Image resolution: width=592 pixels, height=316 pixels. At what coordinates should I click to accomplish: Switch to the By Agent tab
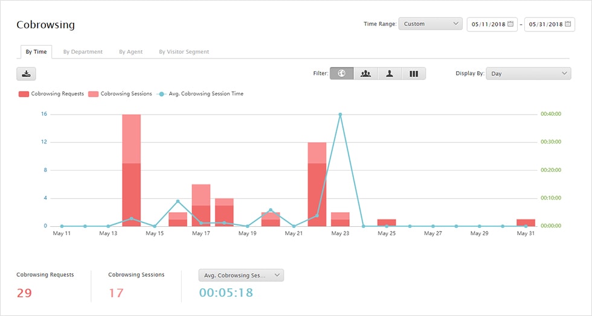tap(131, 52)
